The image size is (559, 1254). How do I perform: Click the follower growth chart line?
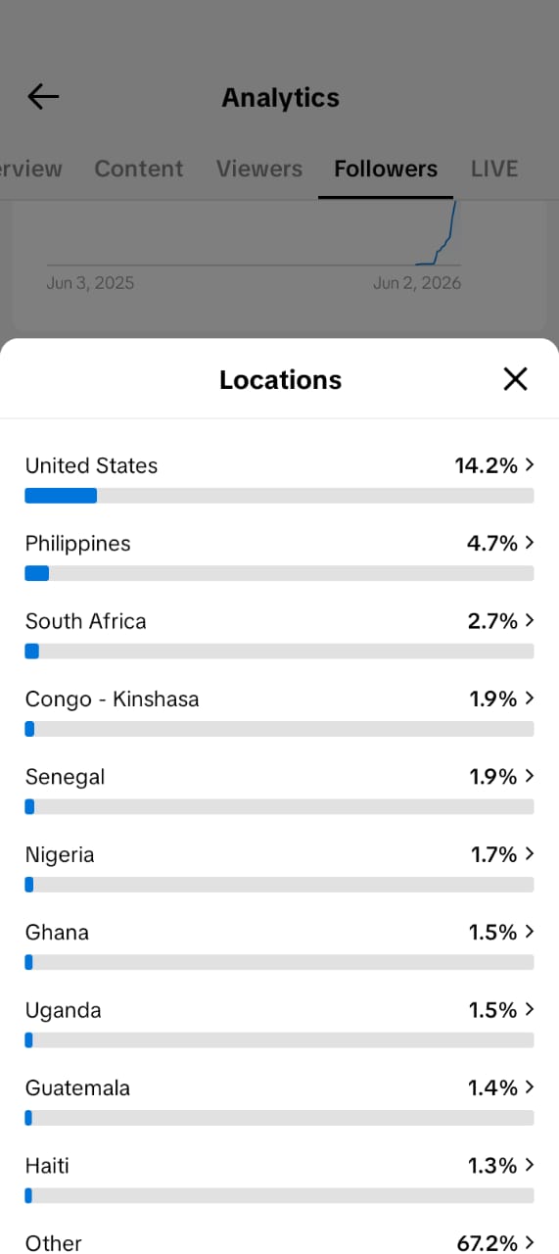438,235
